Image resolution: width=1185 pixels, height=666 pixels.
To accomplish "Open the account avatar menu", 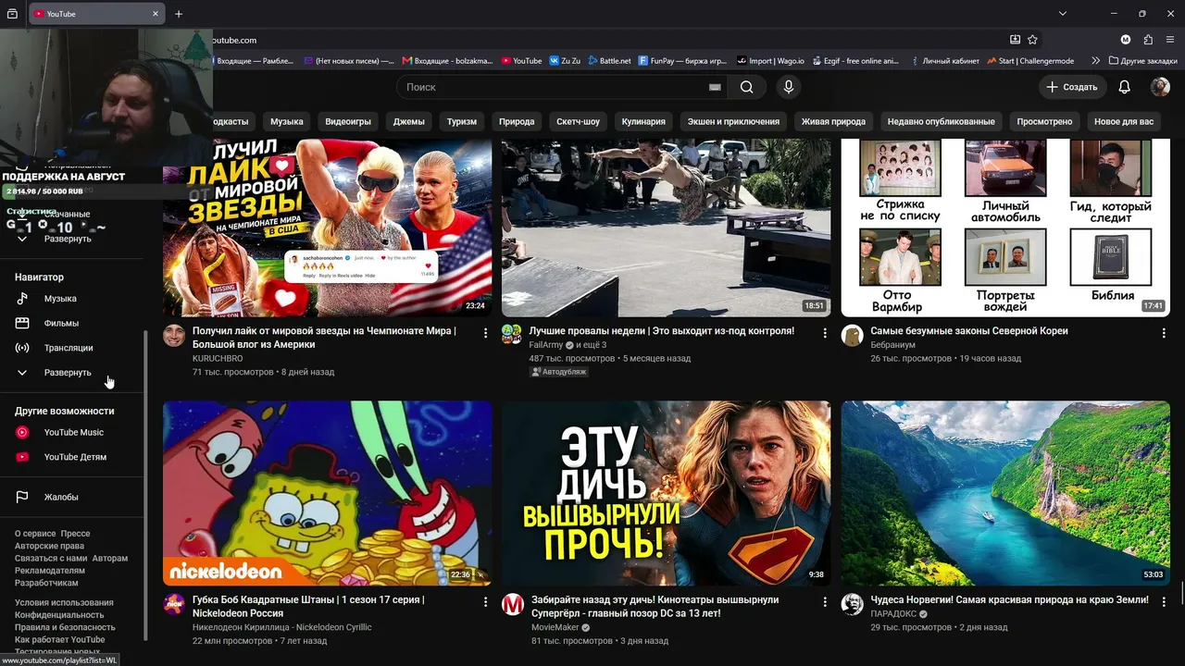I will [1160, 87].
